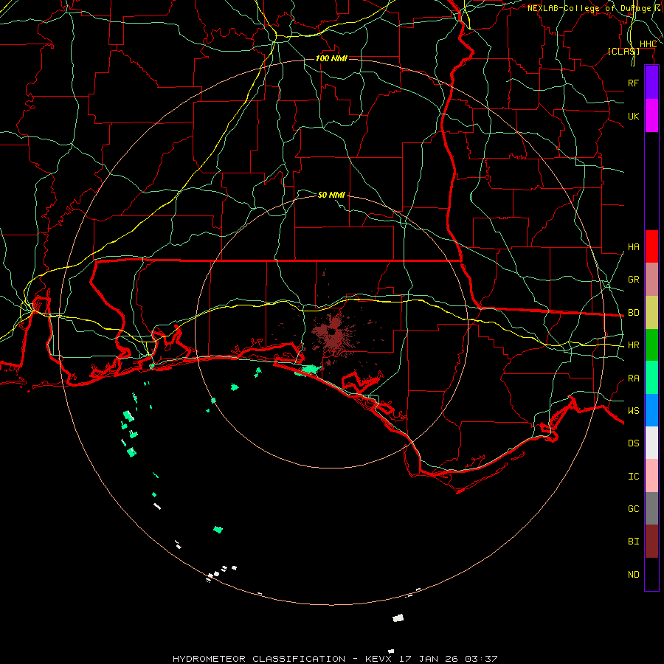Click the ND legend label

(633, 575)
